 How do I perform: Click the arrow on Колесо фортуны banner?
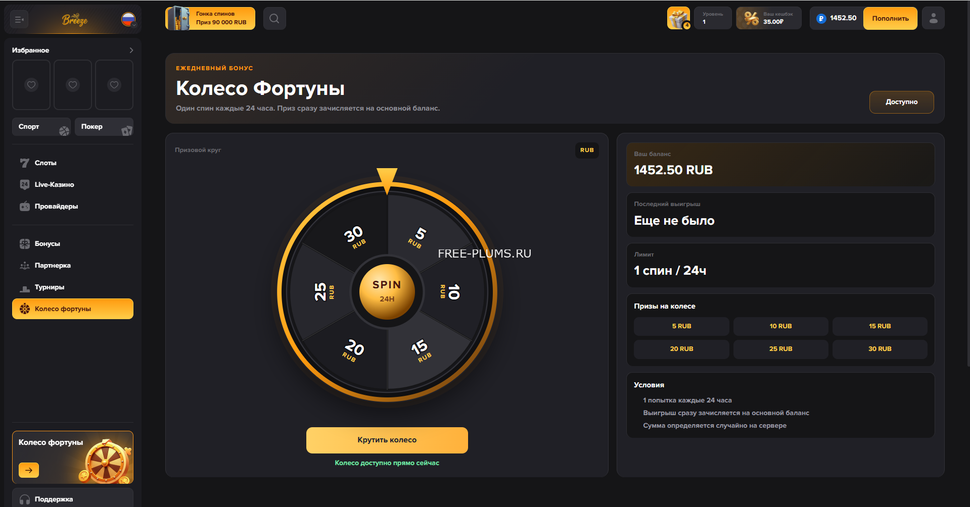pyautogui.click(x=29, y=470)
